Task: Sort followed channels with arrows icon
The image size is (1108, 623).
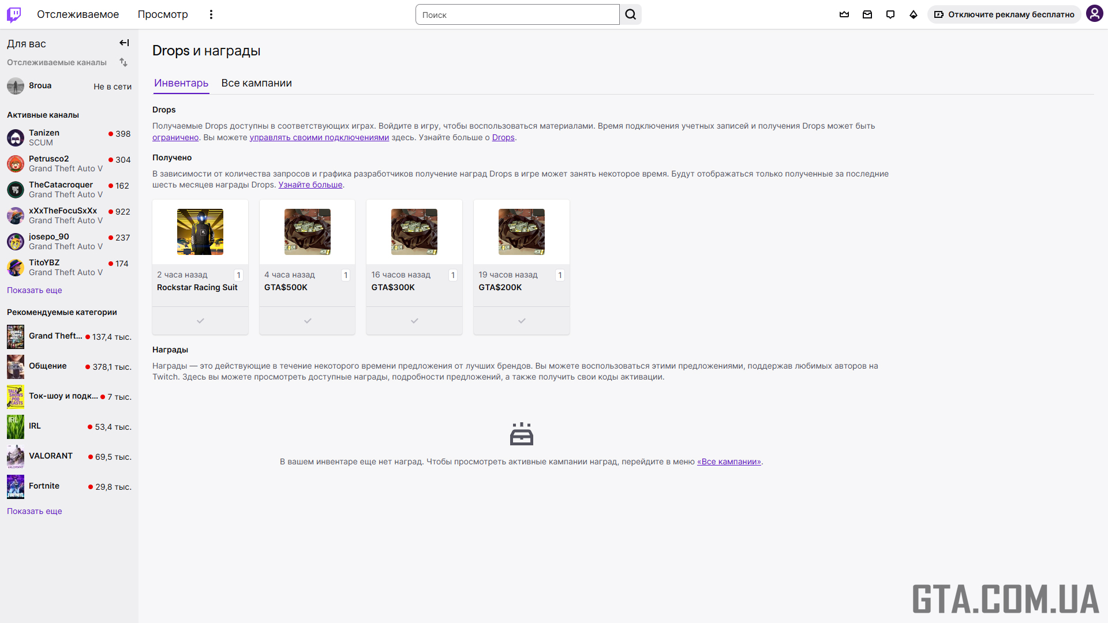Action: pyautogui.click(x=123, y=62)
